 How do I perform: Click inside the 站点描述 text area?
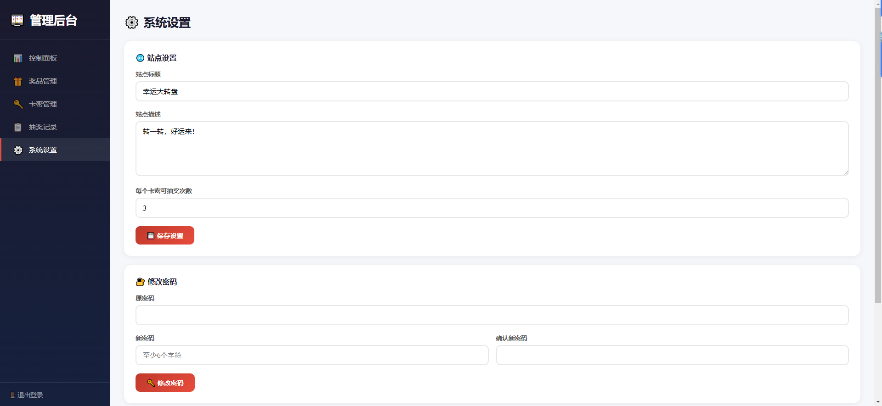click(492, 149)
